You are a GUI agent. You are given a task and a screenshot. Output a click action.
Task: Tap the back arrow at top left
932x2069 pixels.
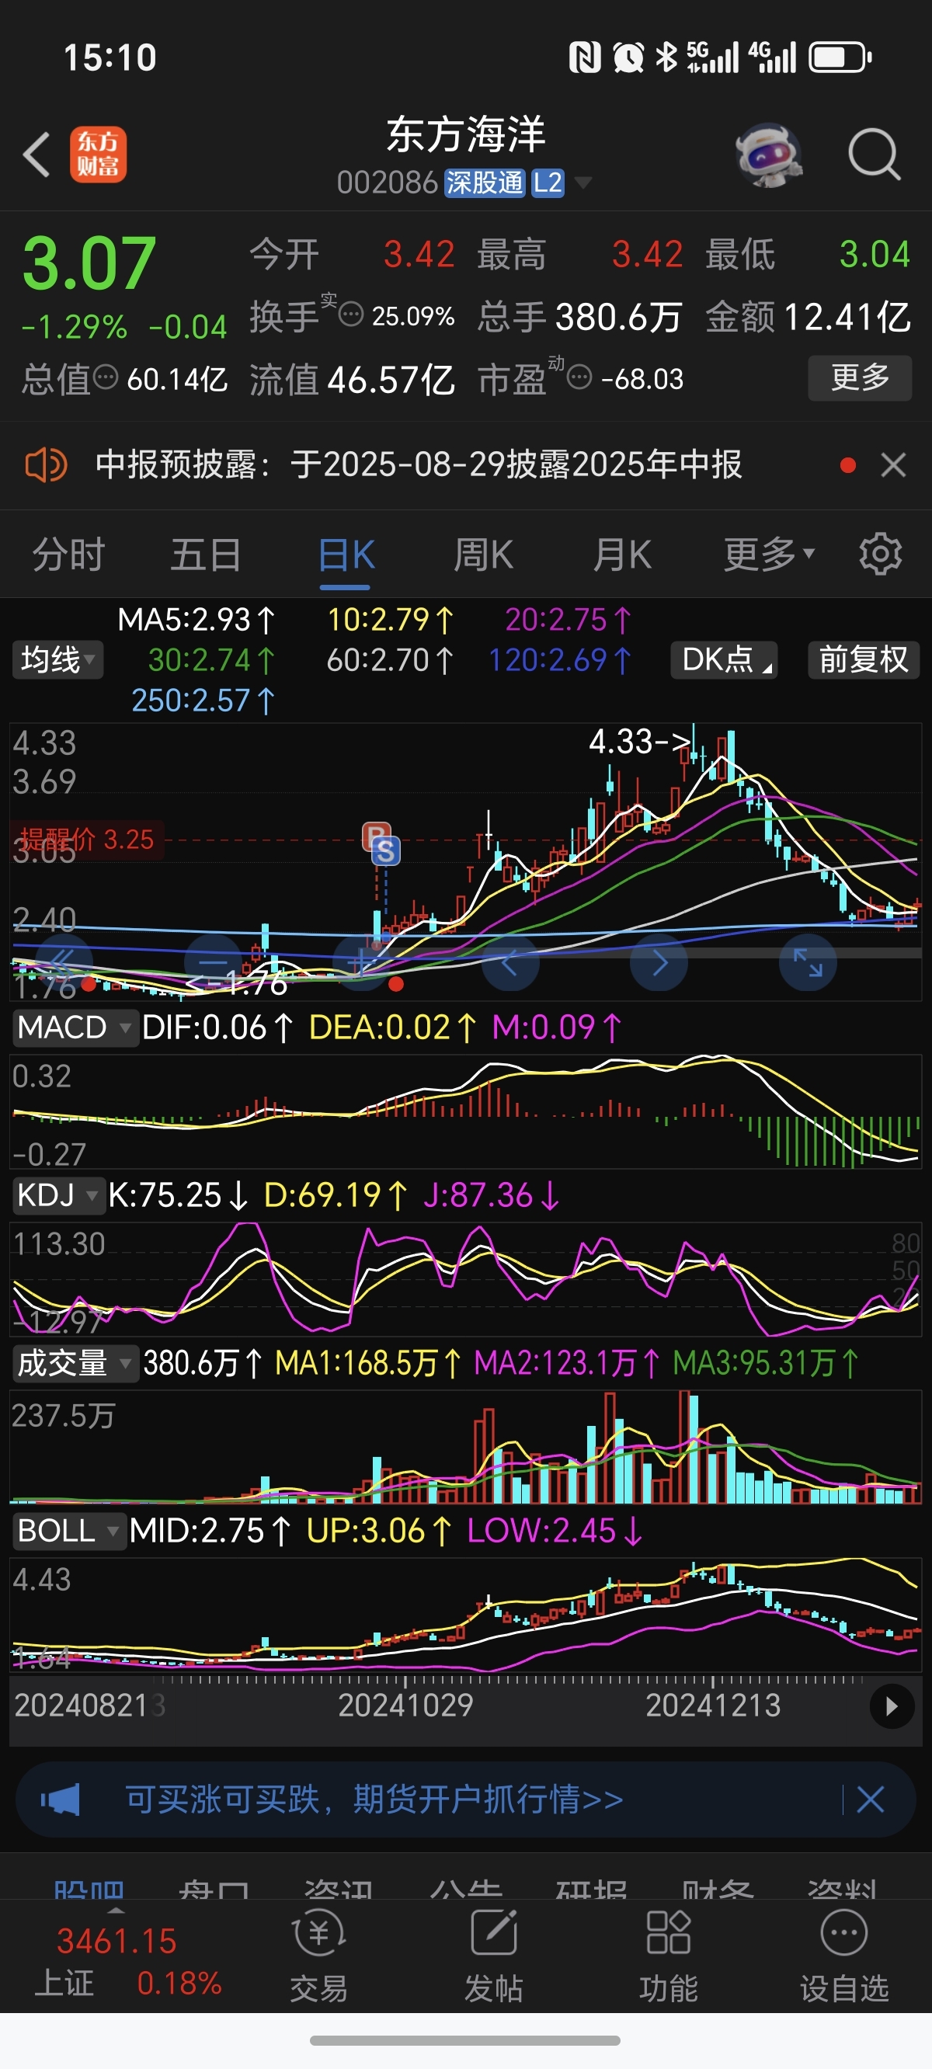pyautogui.click(x=37, y=155)
